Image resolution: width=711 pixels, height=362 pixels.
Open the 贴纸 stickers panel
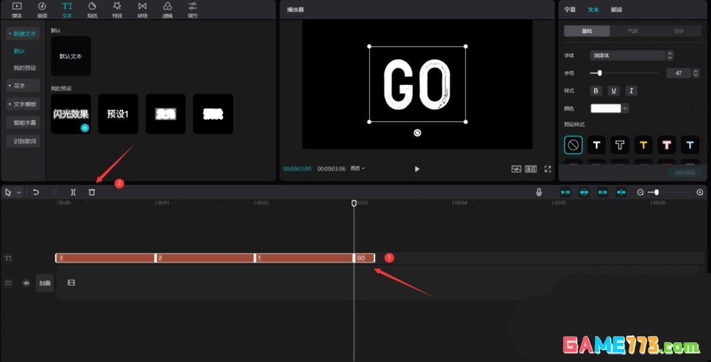[x=92, y=9]
